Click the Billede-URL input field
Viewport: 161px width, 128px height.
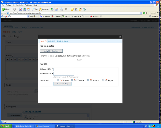64,69
